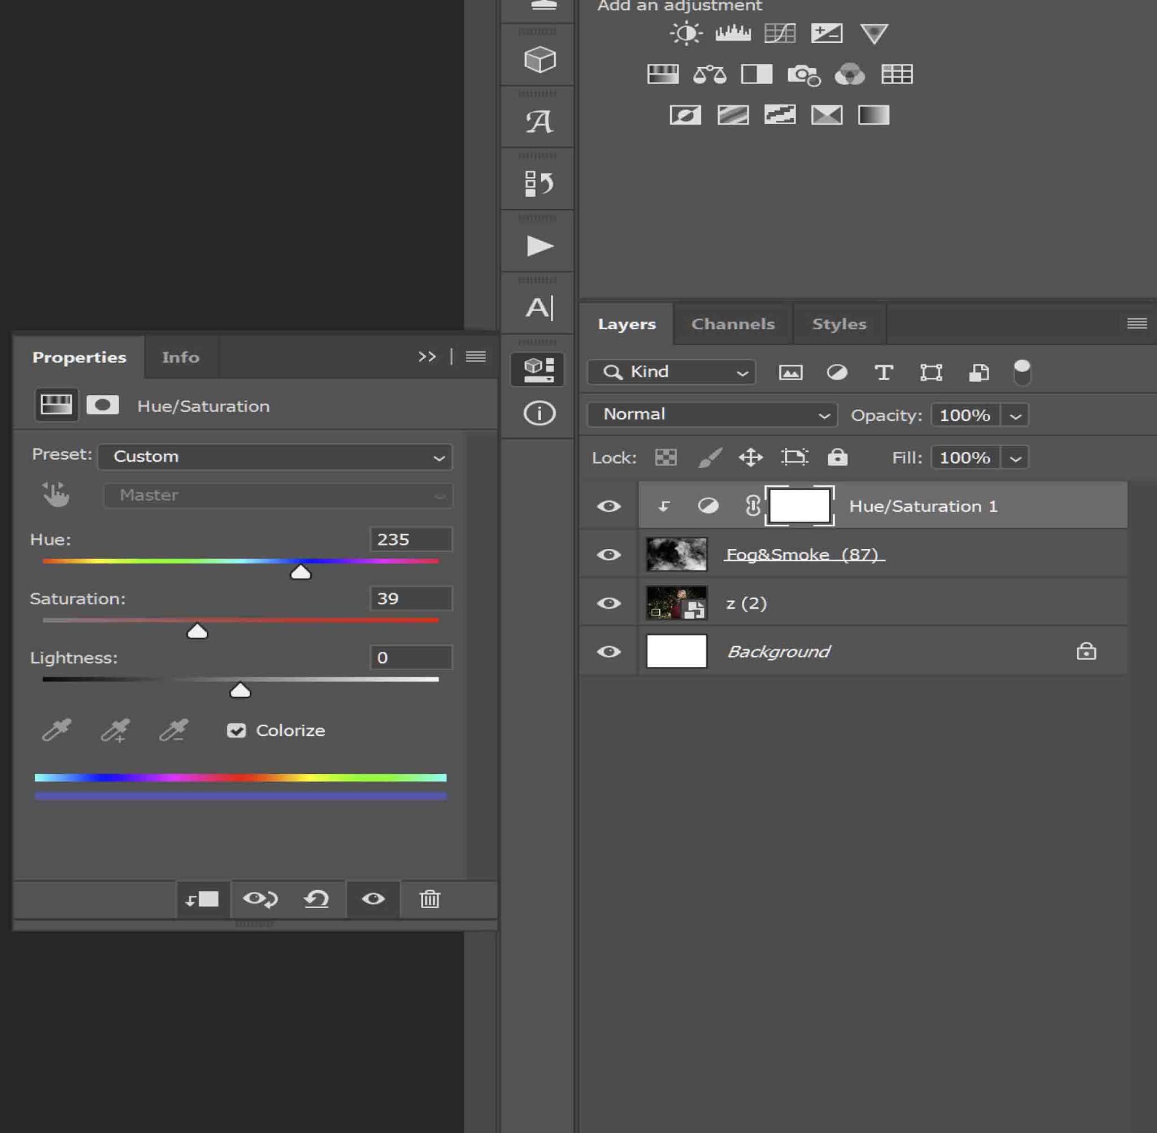Add a Curves adjustment
Screen dimensions: 1157x1133
780,33
